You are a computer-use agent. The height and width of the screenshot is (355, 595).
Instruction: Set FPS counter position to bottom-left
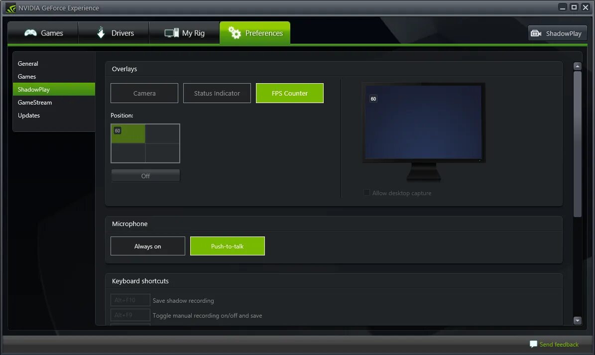point(128,153)
